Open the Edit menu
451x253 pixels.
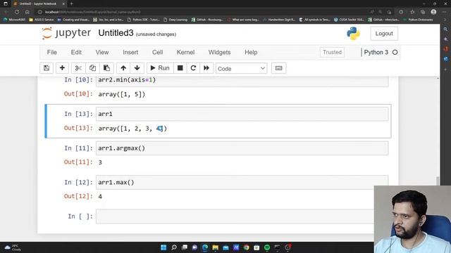76,52
